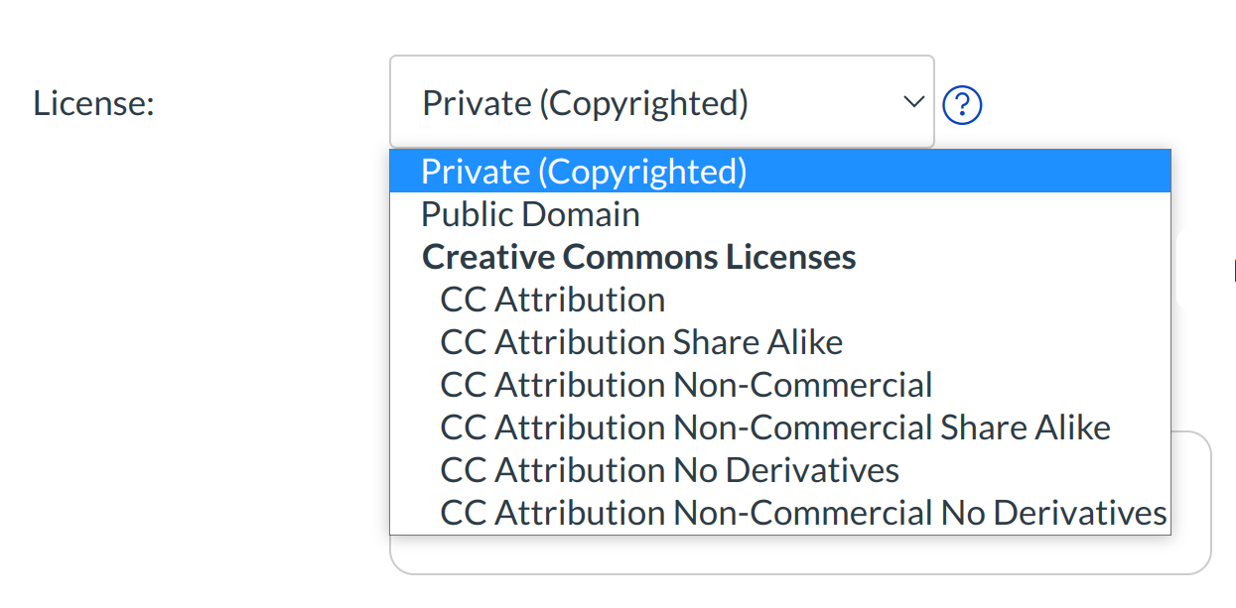Image resolution: width=1236 pixels, height=608 pixels.
Task: Choose Public Domain from the list
Action: coord(530,214)
